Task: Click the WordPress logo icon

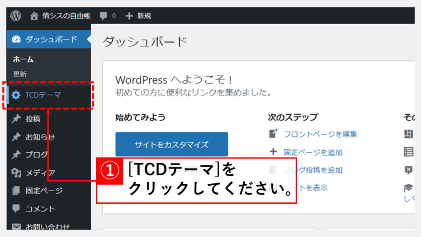Action: pyautogui.click(x=16, y=16)
